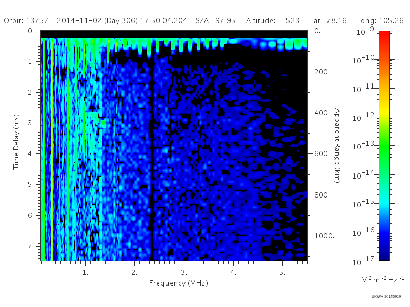Viewport: 410px width, 307px height.
Task: Click the timestamp 17:50:04.204
Action: tap(163, 20)
